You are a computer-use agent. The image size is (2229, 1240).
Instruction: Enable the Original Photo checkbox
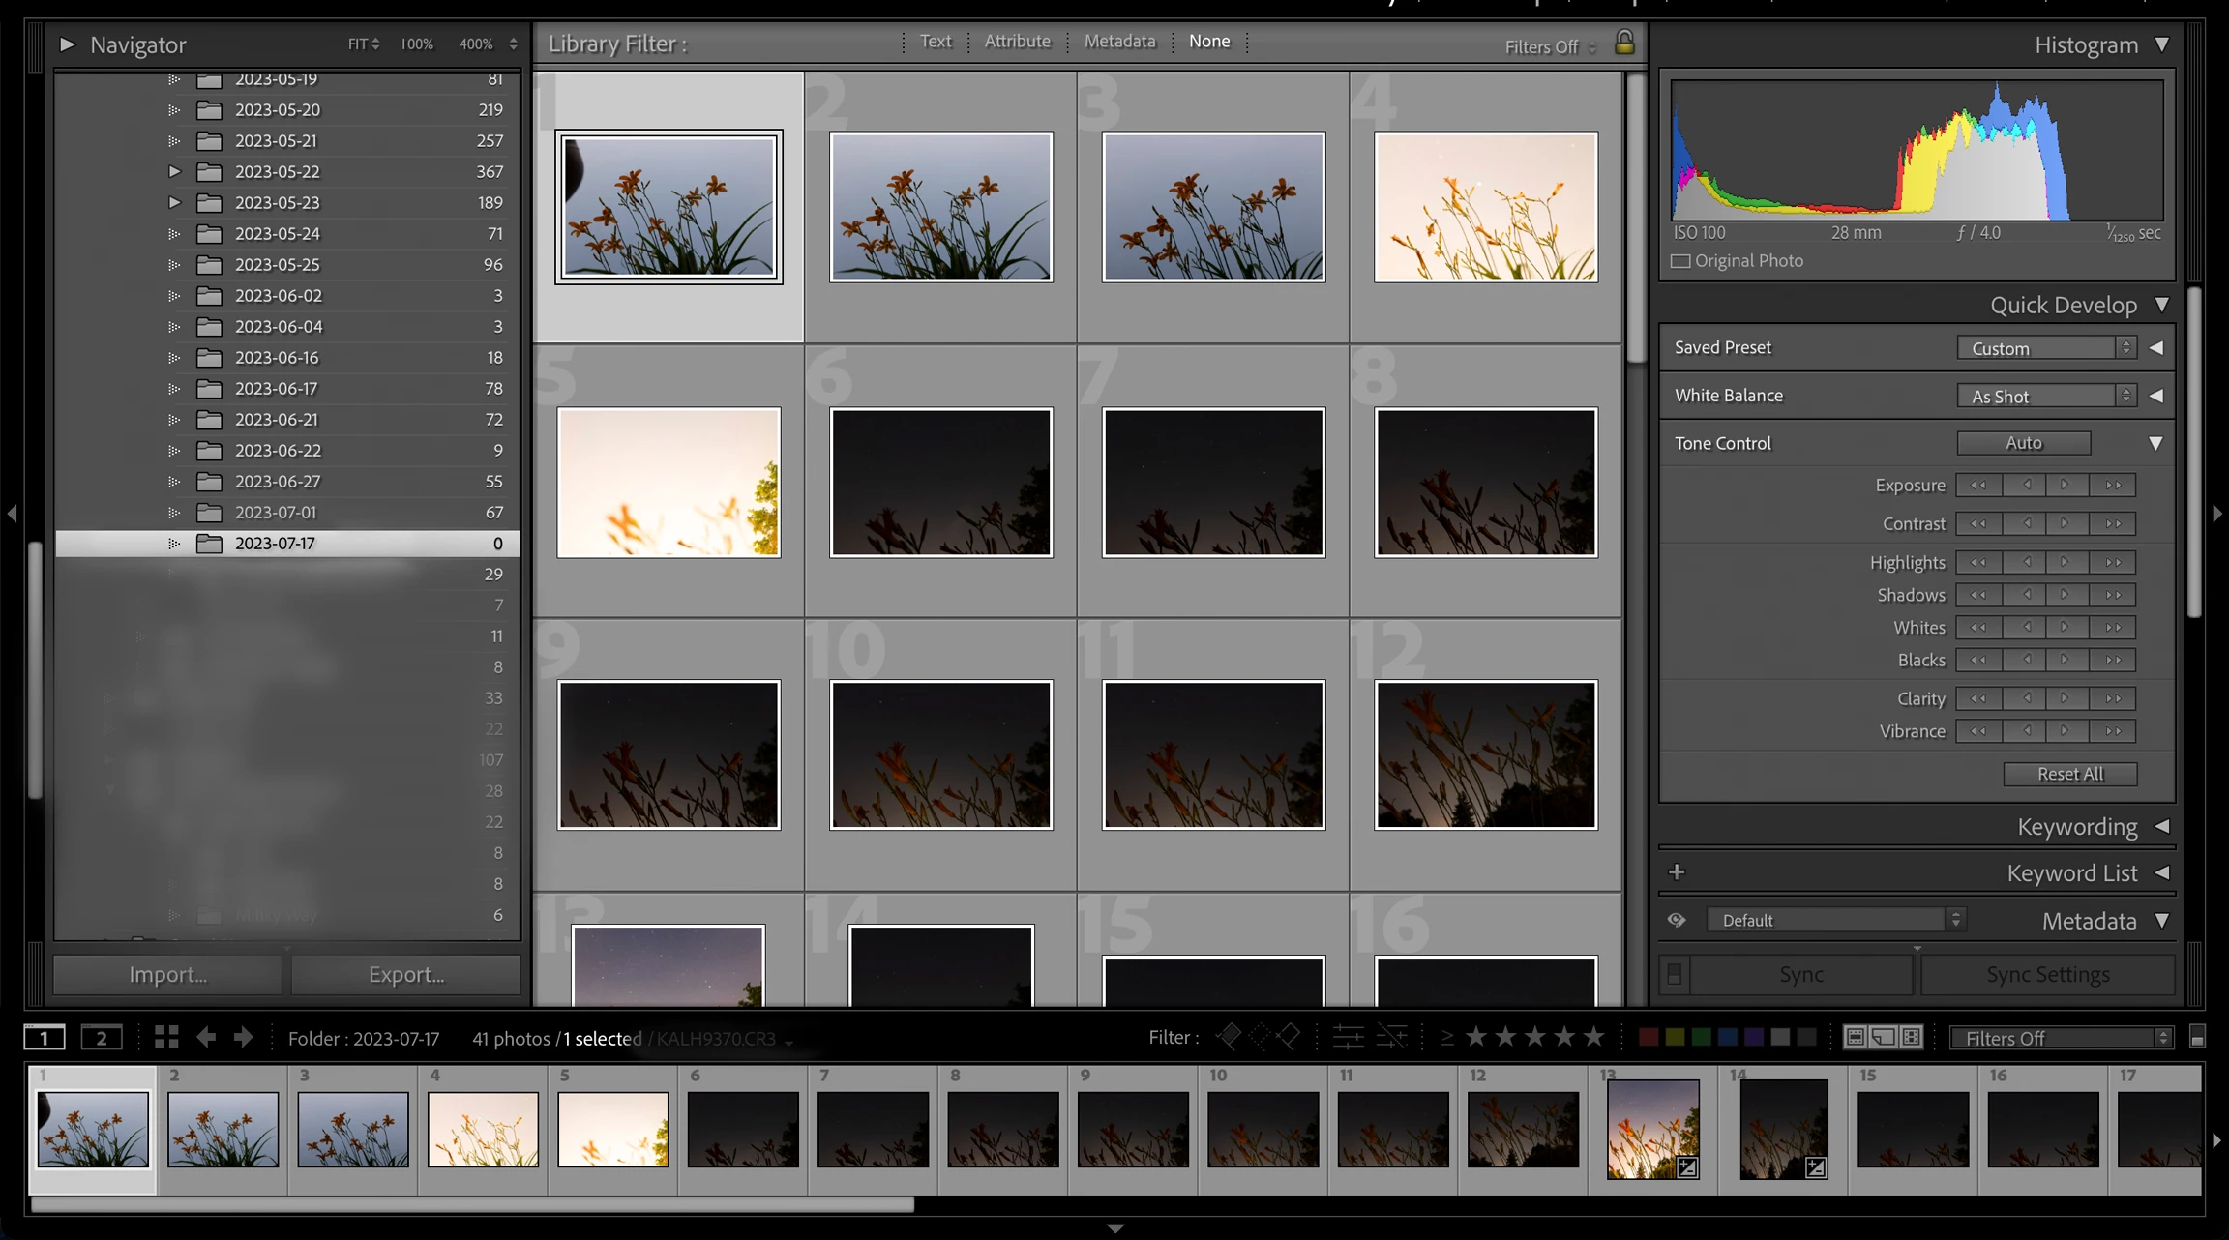coord(1680,261)
